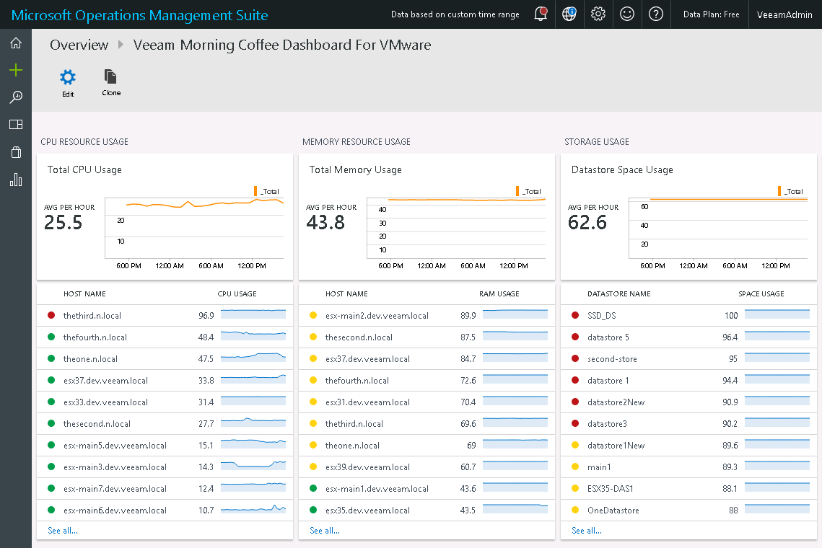Click green status dot for esx35.dev.veeam.local
Screen dimensions: 822x548
(313, 510)
